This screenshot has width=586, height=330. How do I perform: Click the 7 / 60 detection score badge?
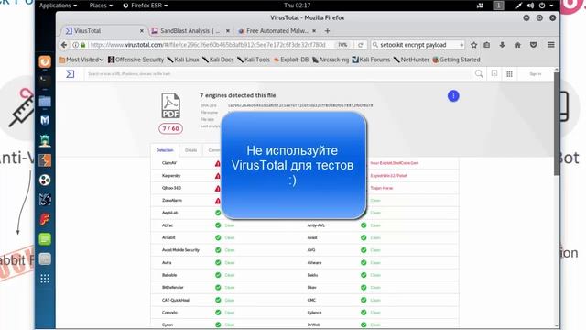tap(171, 128)
